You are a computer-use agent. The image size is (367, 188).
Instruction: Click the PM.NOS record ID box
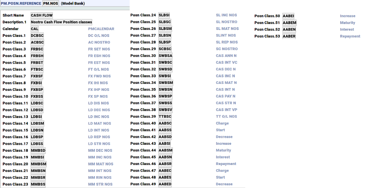click(51, 3)
